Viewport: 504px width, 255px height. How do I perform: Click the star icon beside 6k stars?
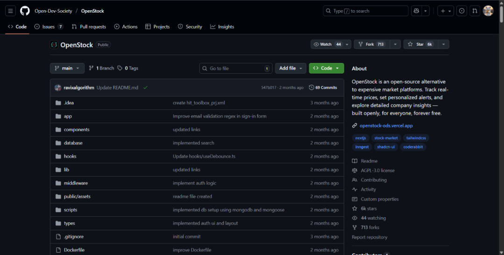coord(355,208)
